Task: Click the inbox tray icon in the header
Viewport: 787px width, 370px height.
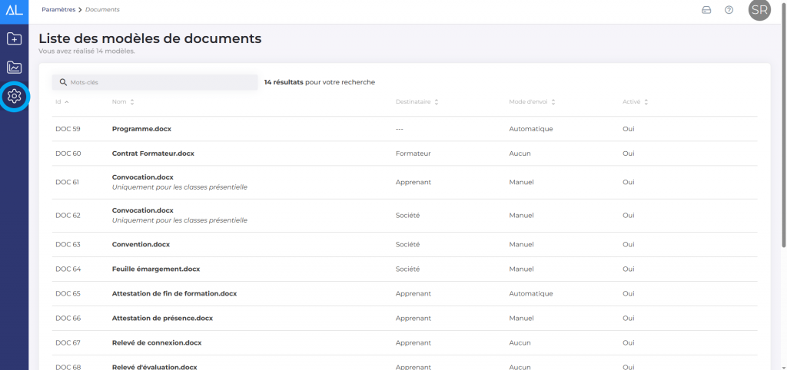Action: pyautogui.click(x=706, y=10)
